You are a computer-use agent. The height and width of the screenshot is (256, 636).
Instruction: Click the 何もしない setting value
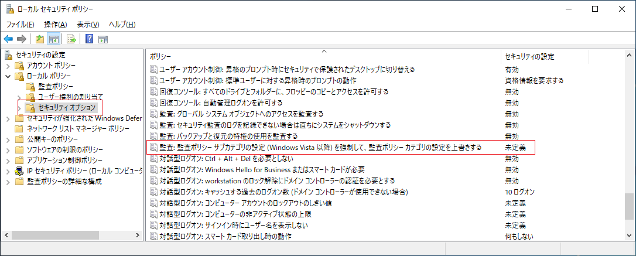(x=519, y=235)
